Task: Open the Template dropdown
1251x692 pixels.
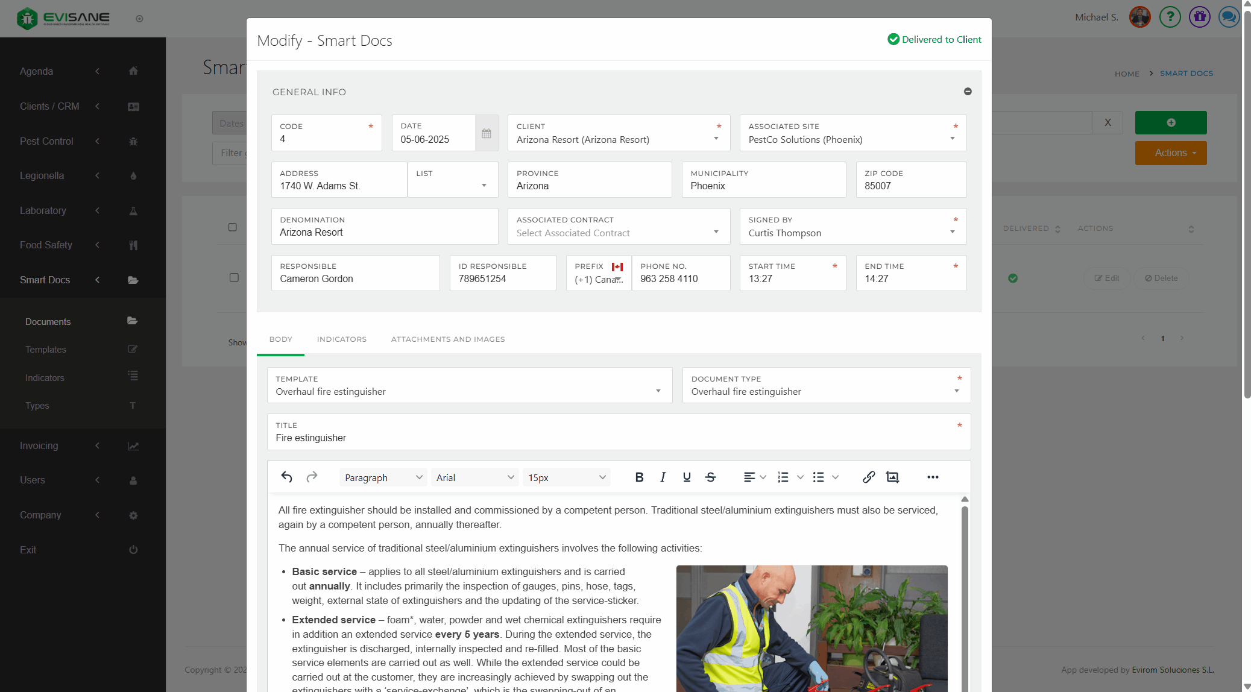Action: coord(470,386)
